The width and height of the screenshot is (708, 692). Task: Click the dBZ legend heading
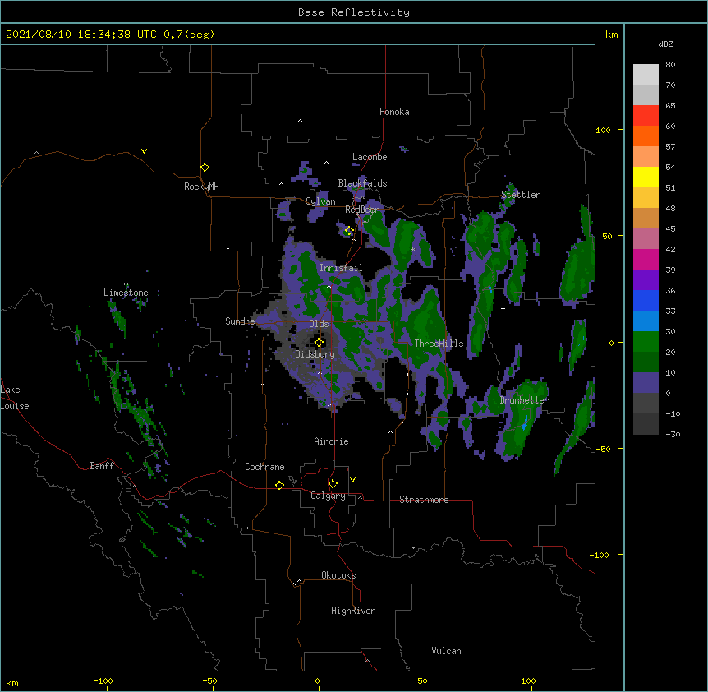point(665,44)
